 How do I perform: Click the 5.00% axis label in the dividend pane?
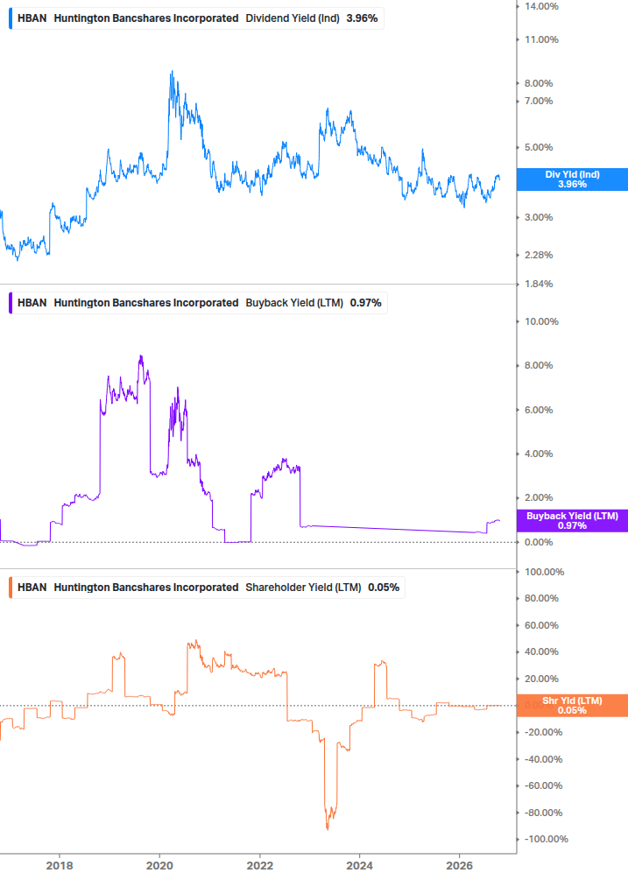(x=539, y=148)
